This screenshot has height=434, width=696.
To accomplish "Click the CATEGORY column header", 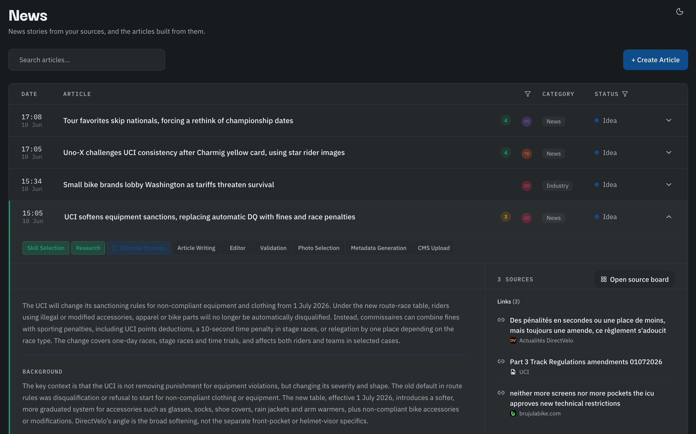I will click(558, 94).
